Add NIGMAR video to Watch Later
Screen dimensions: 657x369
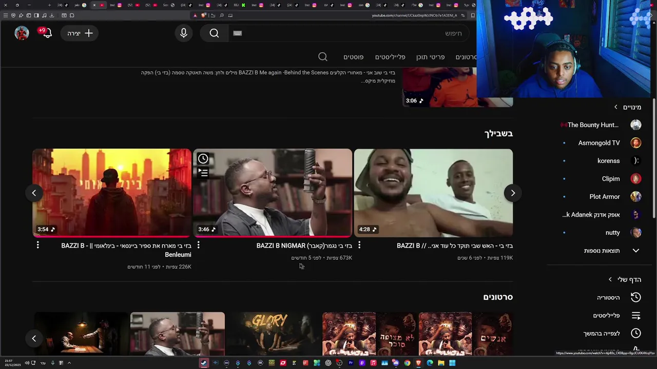click(x=203, y=158)
